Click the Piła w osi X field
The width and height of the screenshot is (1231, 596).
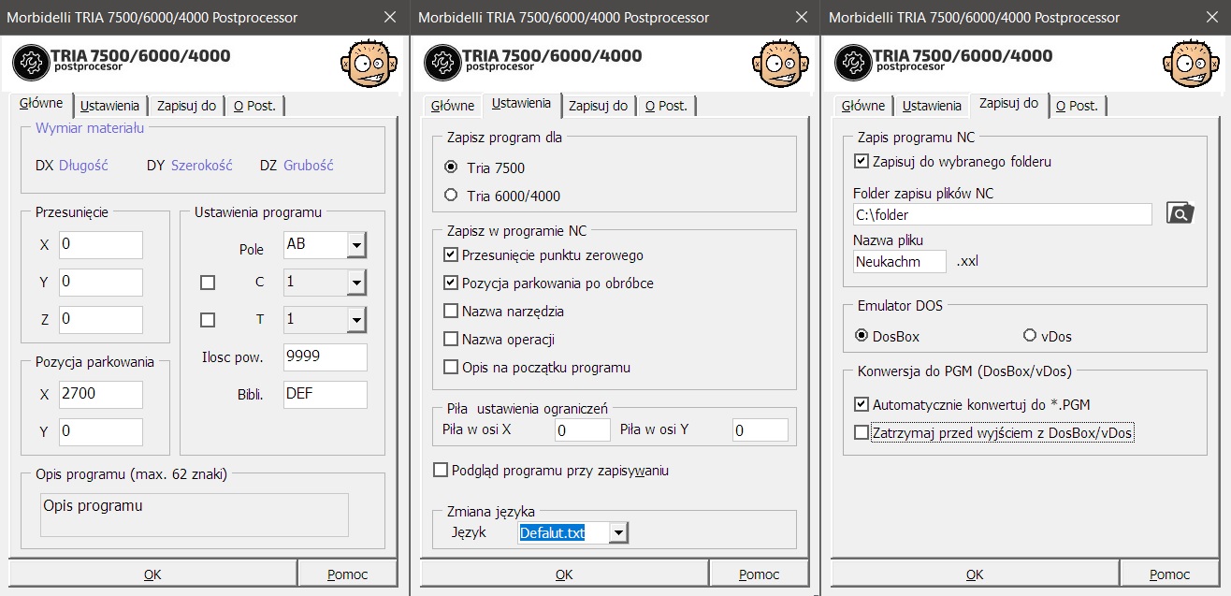coord(582,430)
